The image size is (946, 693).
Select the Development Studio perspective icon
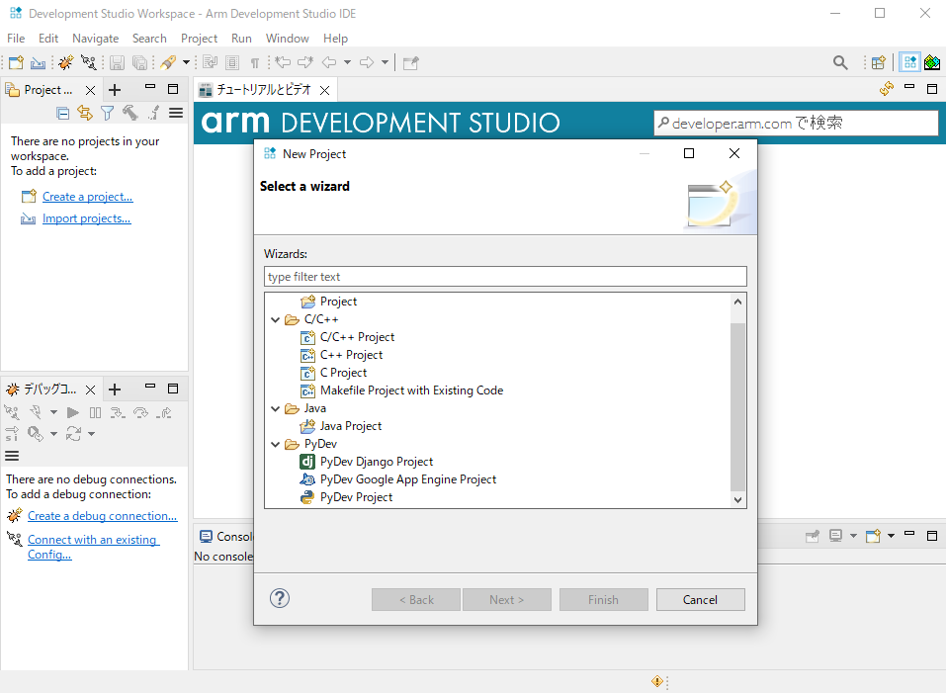(x=909, y=62)
